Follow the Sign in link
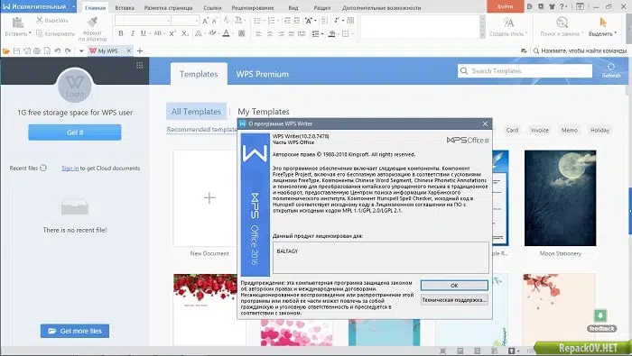 click(70, 169)
